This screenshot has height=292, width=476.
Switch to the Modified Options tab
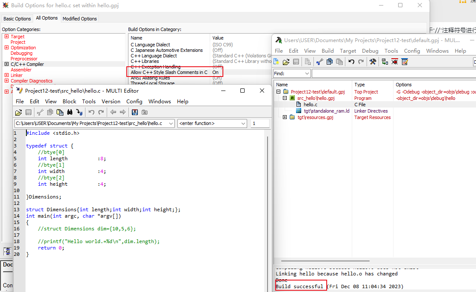click(80, 19)
